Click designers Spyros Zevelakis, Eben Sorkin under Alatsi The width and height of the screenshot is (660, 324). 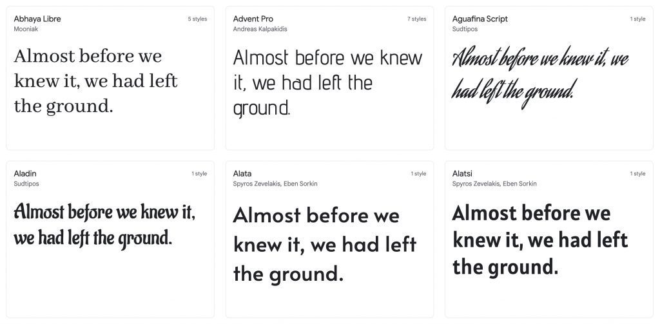[x=494, y=184]
